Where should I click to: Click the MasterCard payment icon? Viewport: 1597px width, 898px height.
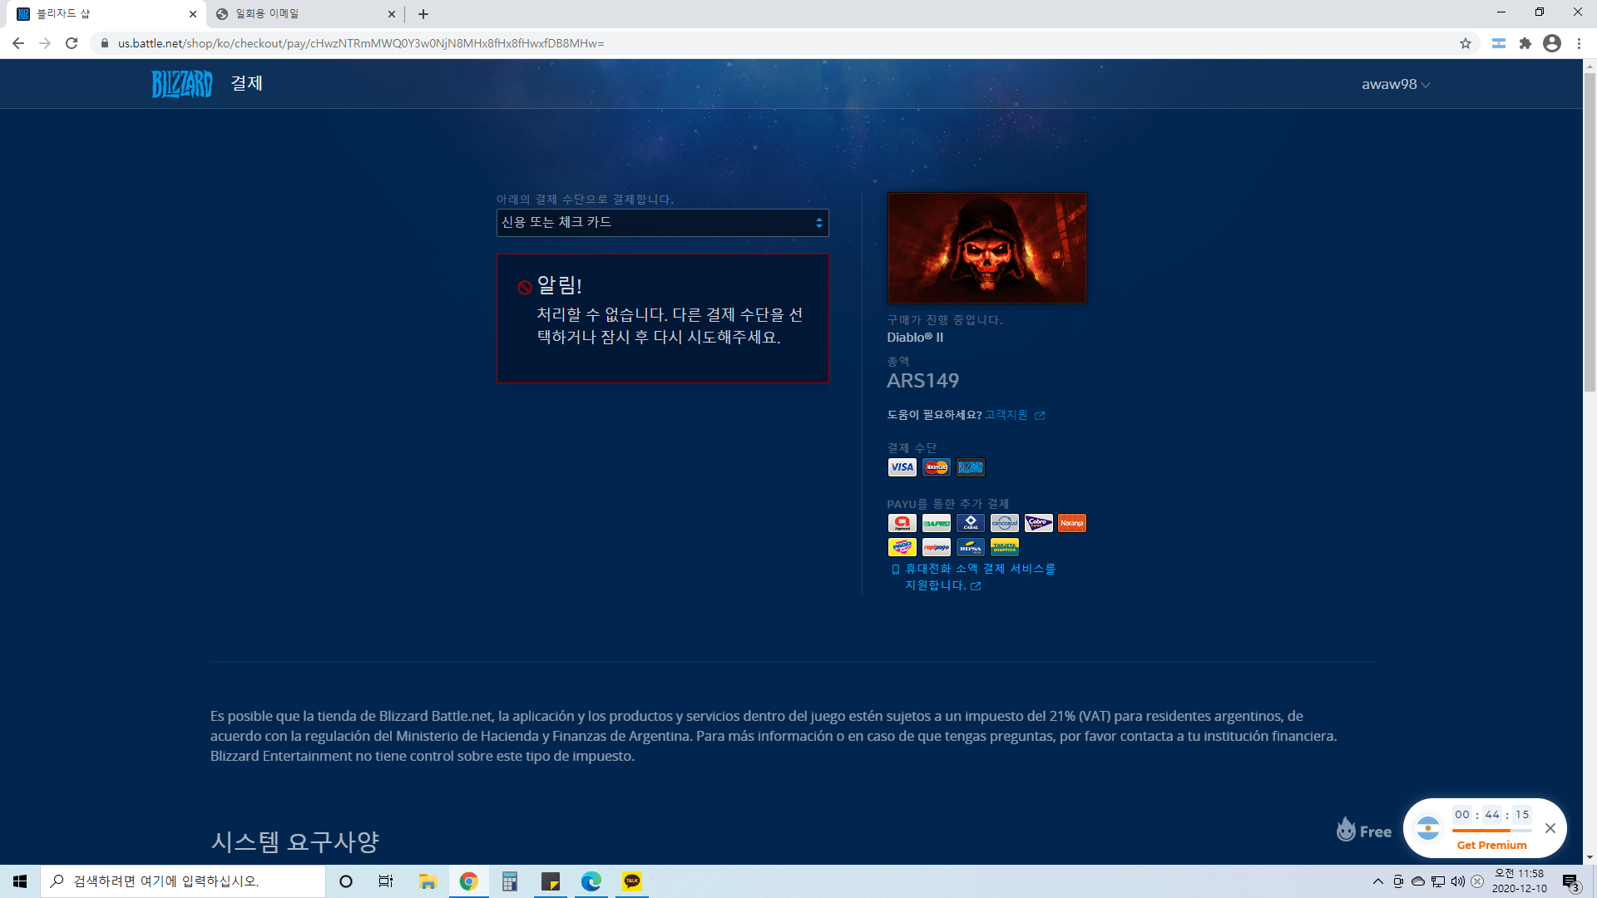click(936, 467)
